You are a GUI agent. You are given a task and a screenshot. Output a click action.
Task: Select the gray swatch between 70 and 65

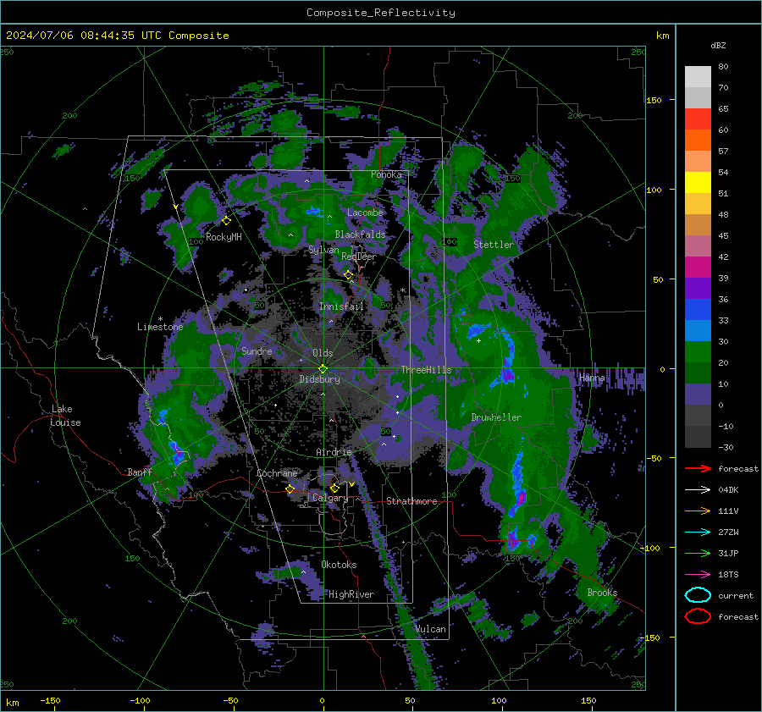tap(698, 97)
